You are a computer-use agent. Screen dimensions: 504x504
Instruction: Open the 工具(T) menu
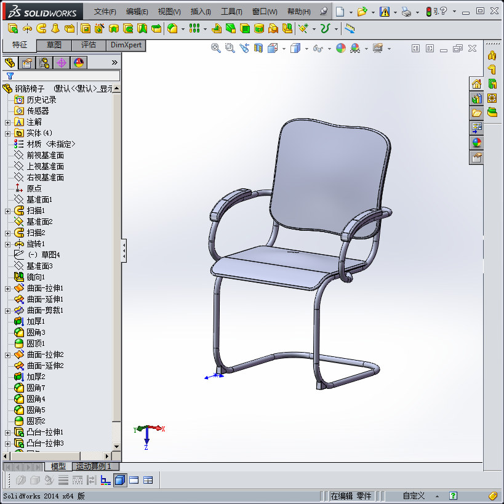(x=231, y=12)
